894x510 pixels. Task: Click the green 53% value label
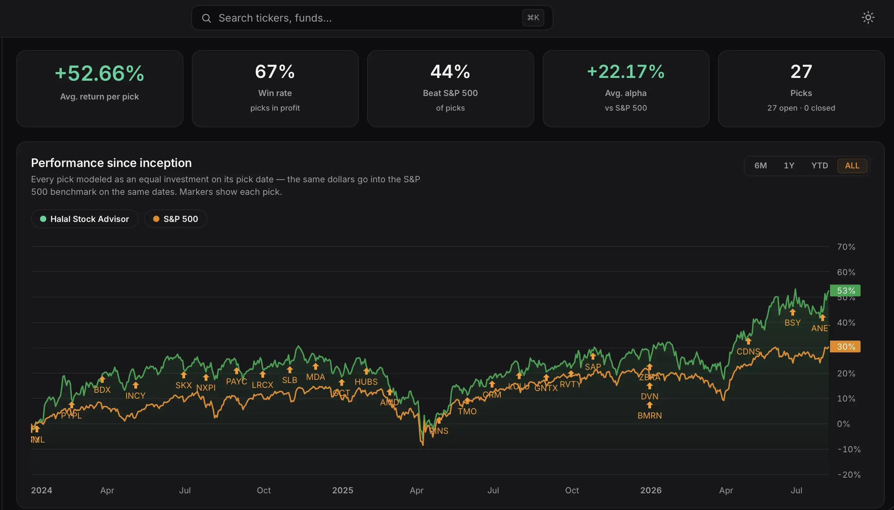coord(845,290)
